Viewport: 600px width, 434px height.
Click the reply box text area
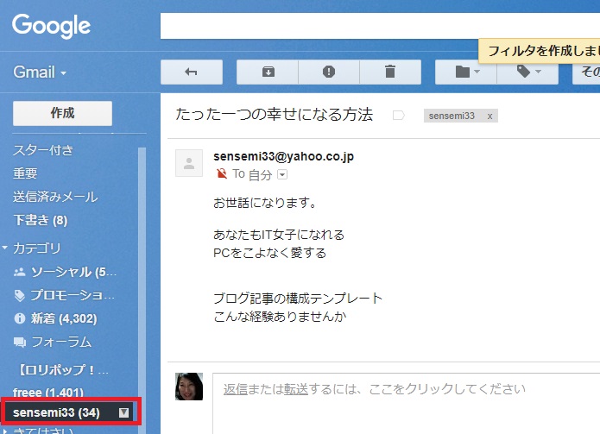pyautogui.click(x=407, y=404)
